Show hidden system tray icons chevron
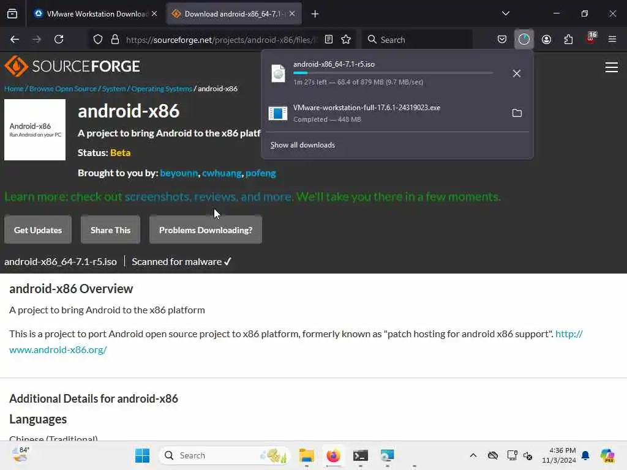The image size is (627, 470). [x=473, y=455]
